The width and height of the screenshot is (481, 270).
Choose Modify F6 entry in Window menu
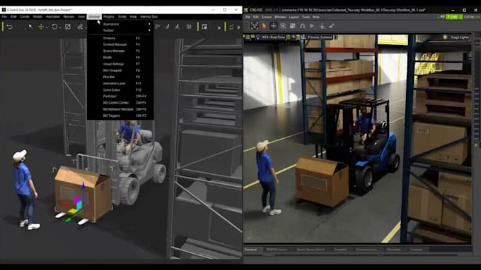pos(120,58)
